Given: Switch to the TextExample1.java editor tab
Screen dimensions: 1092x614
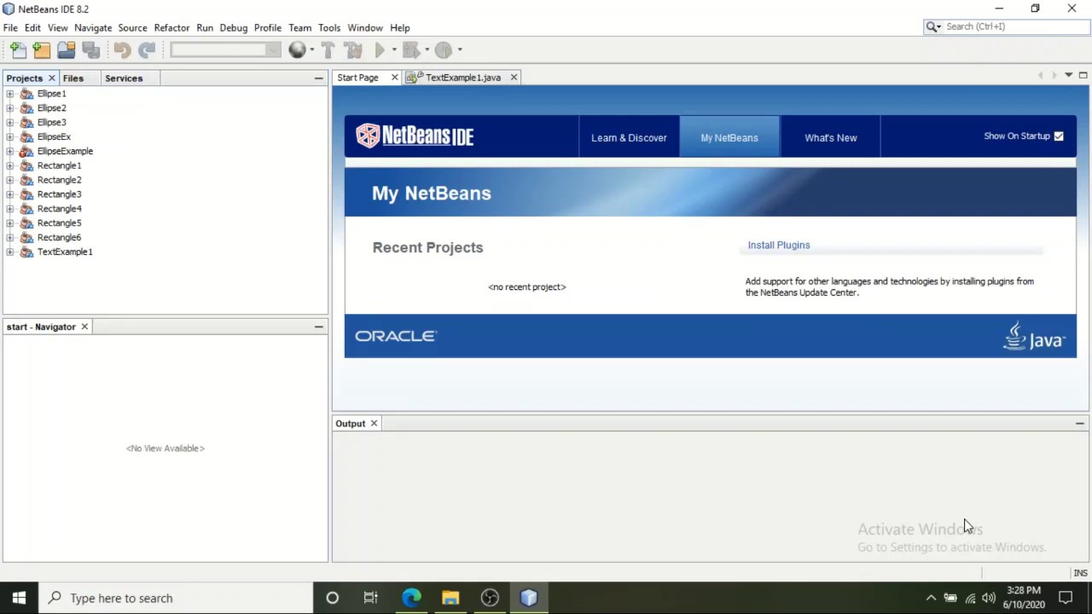Looking at the screenshot, I should pos(462,78).
